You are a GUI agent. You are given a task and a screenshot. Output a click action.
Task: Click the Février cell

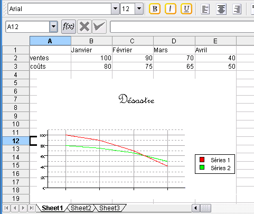click(133, 50)
